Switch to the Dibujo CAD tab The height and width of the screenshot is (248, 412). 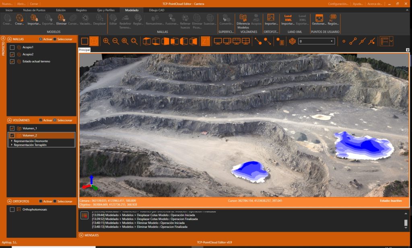[x=157, y=10]
